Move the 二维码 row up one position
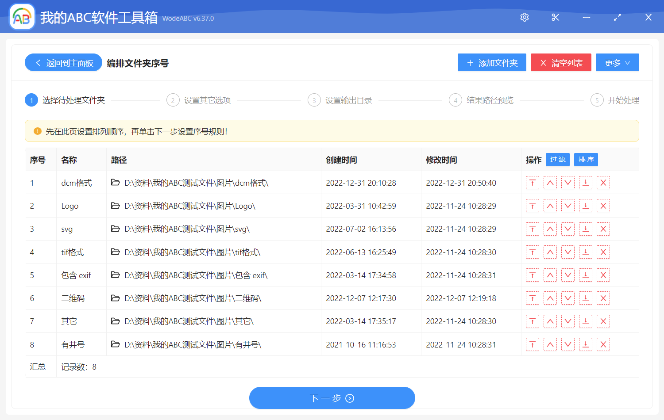Viewport: 664px width, 420px height. (x=550, y=298)
